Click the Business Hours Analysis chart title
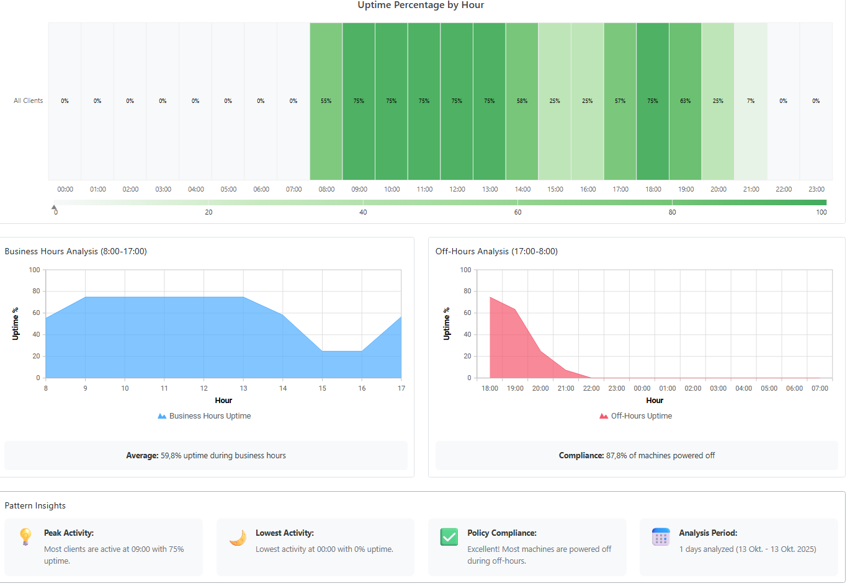 tap(76, 251)
